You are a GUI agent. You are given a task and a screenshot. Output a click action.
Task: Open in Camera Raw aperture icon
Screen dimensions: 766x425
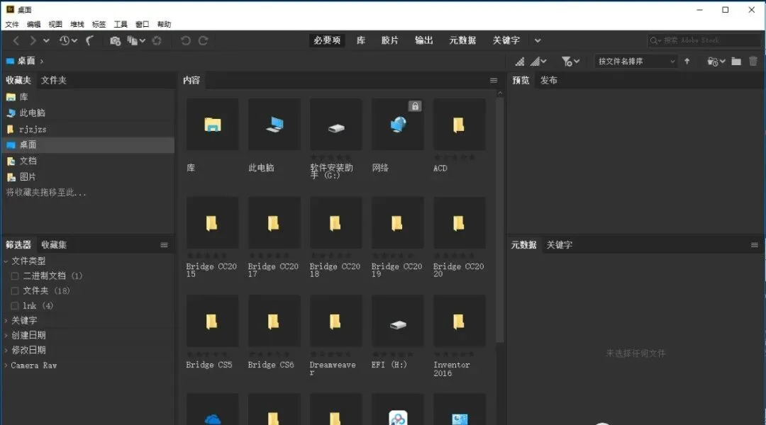point(157,41)
